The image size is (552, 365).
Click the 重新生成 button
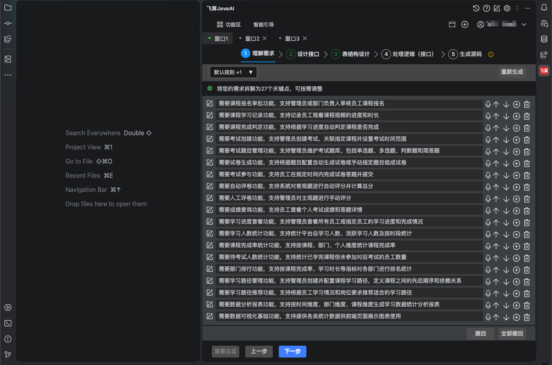512,72
